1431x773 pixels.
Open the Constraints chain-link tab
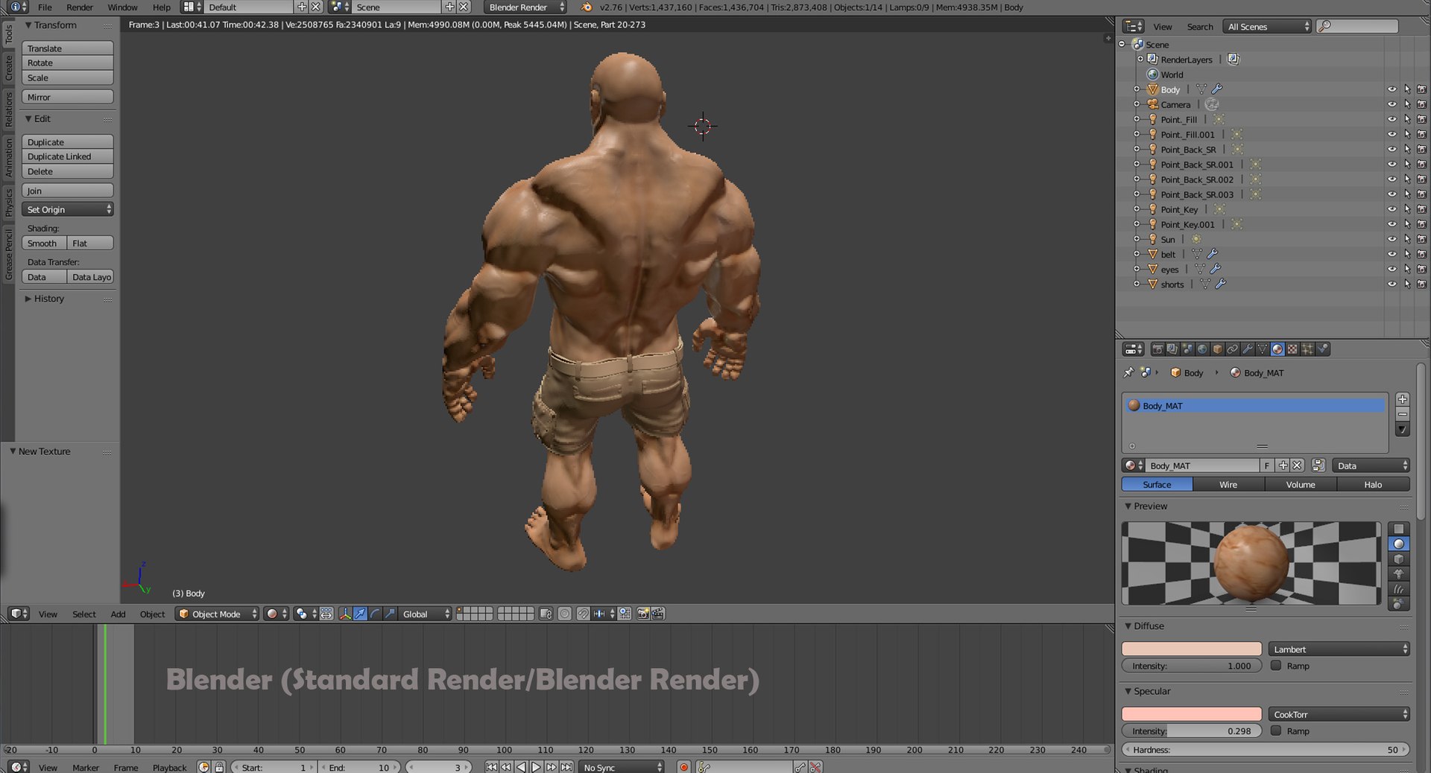coord(1232,349)
